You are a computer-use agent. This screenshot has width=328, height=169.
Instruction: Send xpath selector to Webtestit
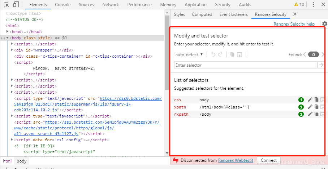click(323, 107)
